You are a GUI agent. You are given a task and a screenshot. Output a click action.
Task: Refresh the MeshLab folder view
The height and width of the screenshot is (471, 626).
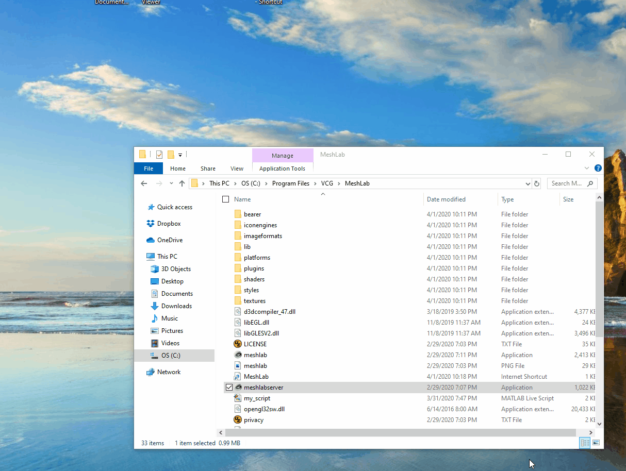[x=537, y=183]
